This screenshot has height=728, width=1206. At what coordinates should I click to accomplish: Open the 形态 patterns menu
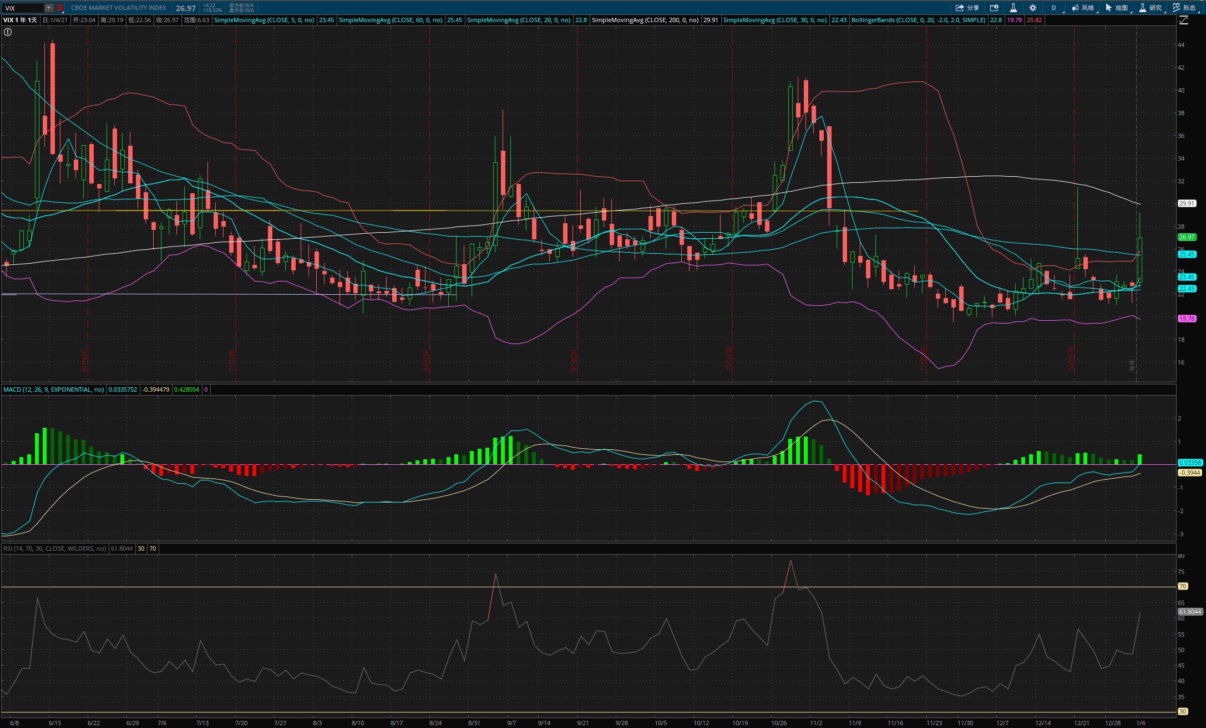[x=1184, y=8]
